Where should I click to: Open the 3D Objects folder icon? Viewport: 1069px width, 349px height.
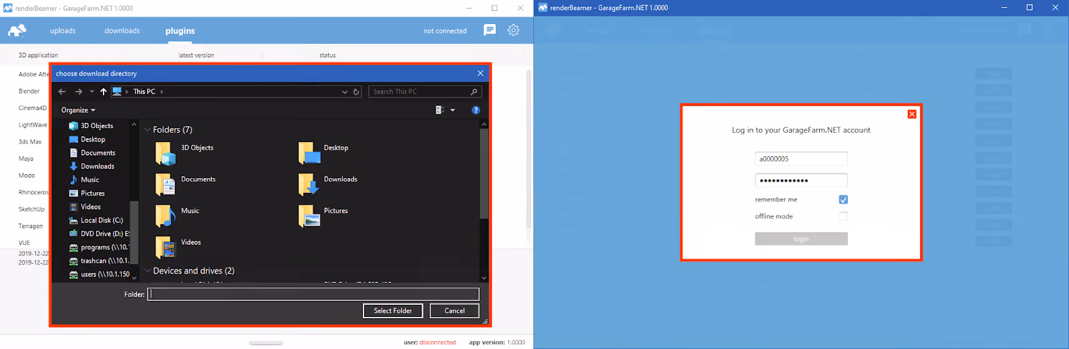pyautogui.click(x=166, y=153)
